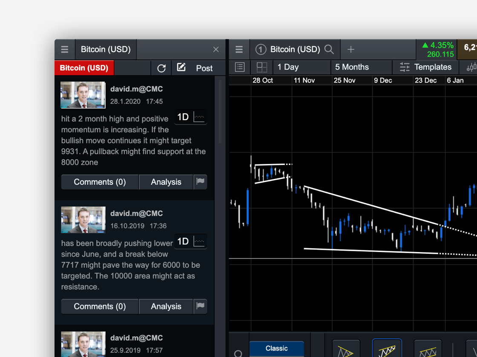Select the Classic pattern tab

(x=276, y=348)
